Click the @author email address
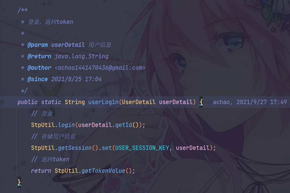 click(100, 68)
